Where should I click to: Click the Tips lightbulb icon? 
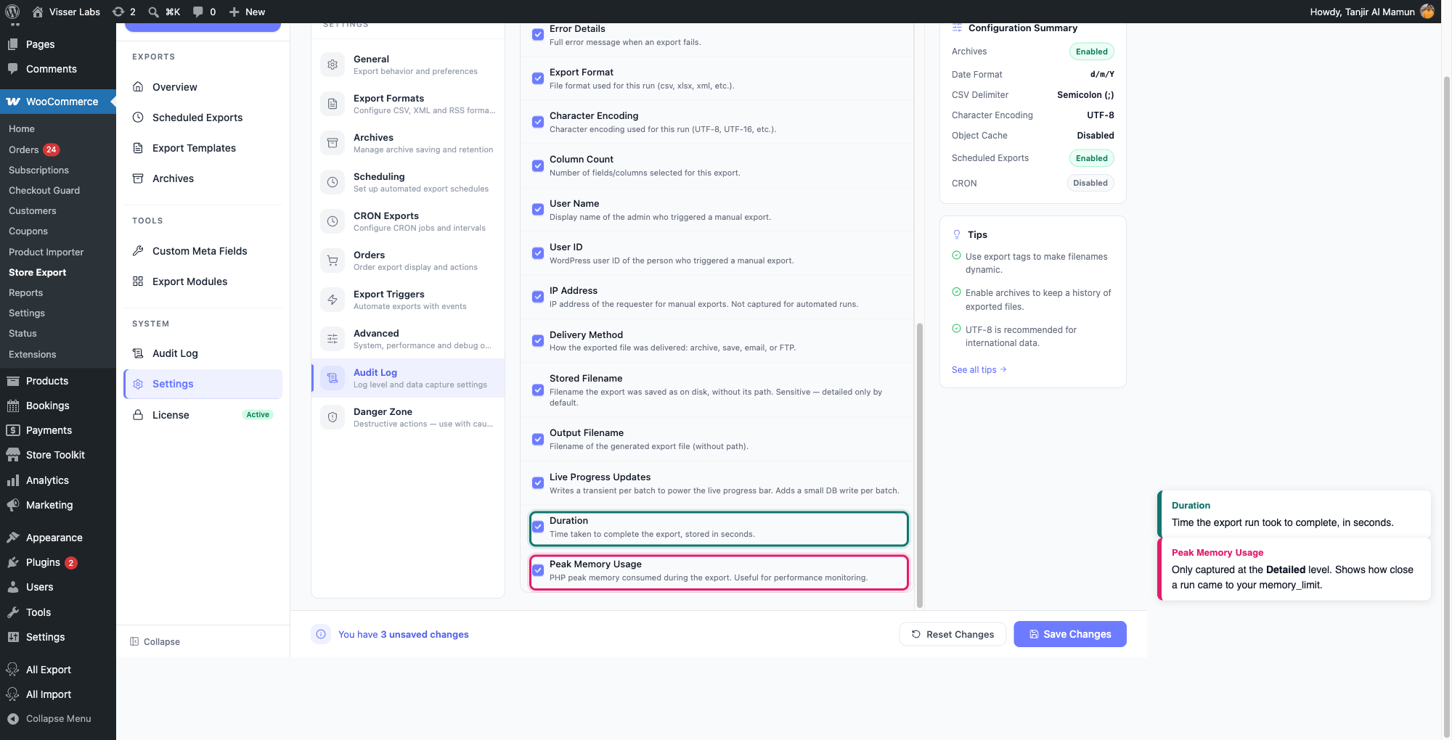coord(957,234)
